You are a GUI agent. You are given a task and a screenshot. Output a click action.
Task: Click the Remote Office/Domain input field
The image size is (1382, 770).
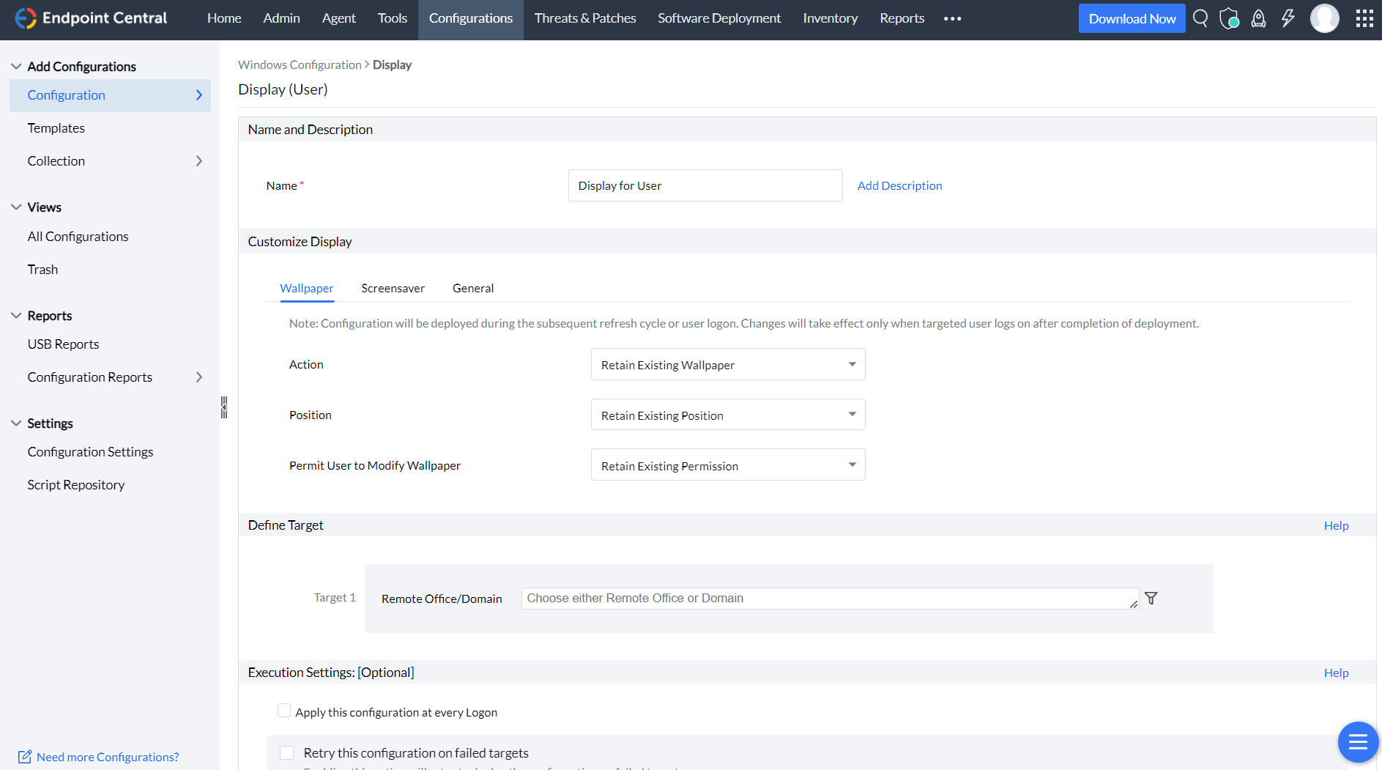(829, 599)
